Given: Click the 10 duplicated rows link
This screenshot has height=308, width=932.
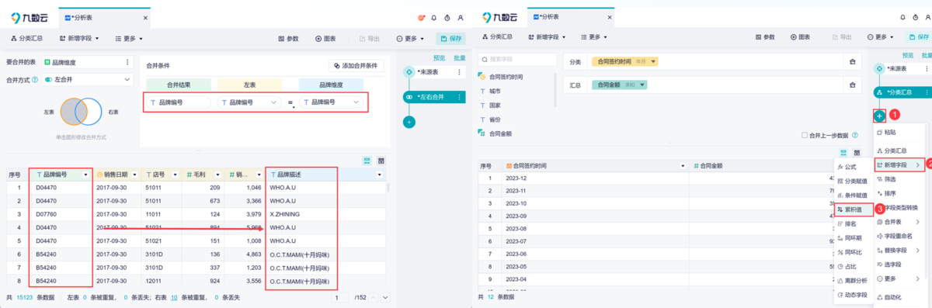Looking at the screenshot, I should click(x=175, y=297).
